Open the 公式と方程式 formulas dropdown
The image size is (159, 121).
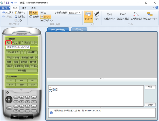[x=123, y=16]
